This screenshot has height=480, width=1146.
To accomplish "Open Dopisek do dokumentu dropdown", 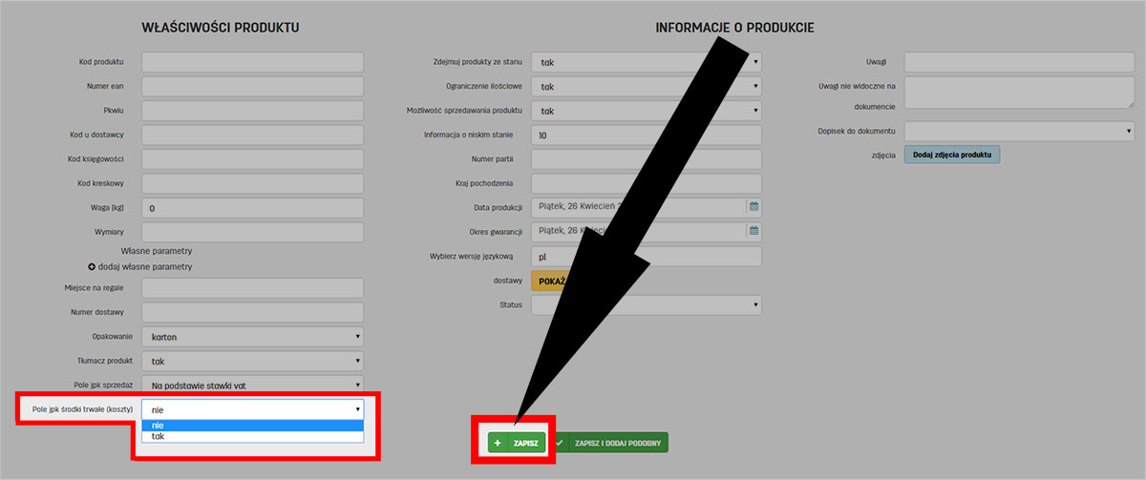I will (1018, 131).
